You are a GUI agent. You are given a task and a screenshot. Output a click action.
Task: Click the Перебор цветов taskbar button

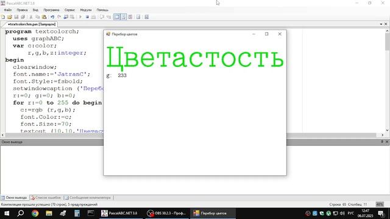213,214
